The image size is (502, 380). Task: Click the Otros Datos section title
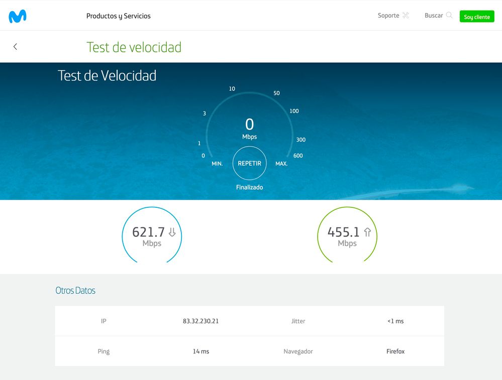[x=75, y=290]
